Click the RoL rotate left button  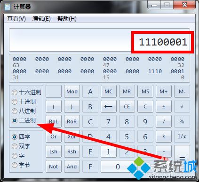click(x=54, y=121)
